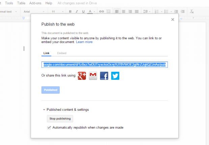This screenshot has width=209, height=145.
Task: Click the Stop publishing button
Action: [60, 118]
